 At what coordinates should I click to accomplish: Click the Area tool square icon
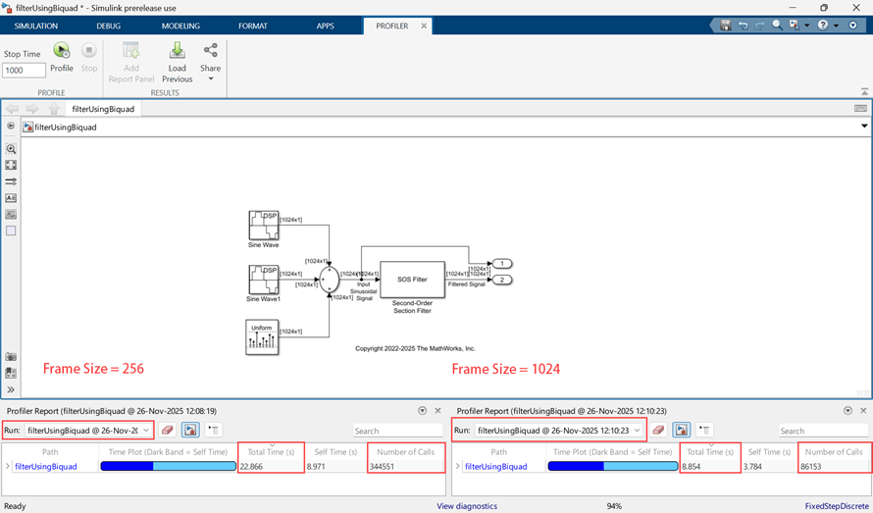point(11,231)
